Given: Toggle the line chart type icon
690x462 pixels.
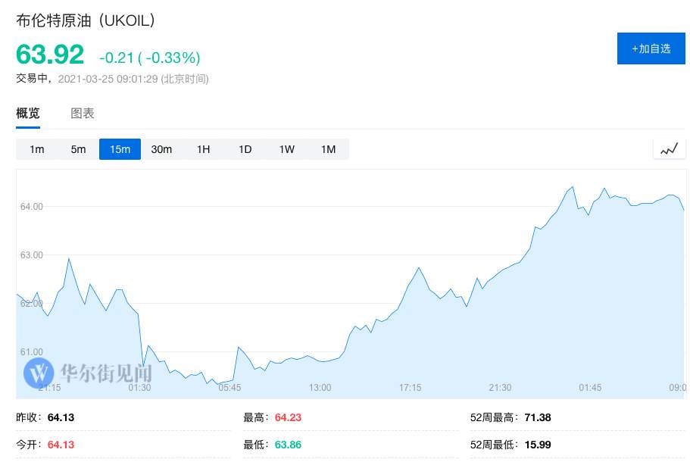Looking at the screenshot, I should tap(670, 149).
